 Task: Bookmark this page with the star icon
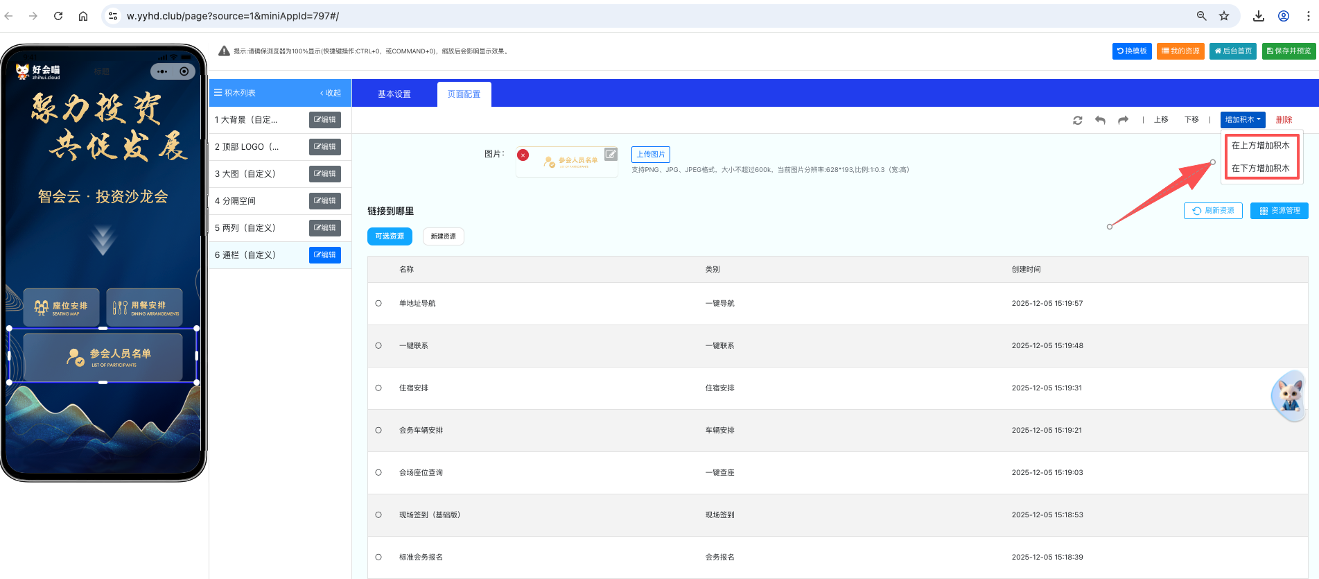point(1224,16)
